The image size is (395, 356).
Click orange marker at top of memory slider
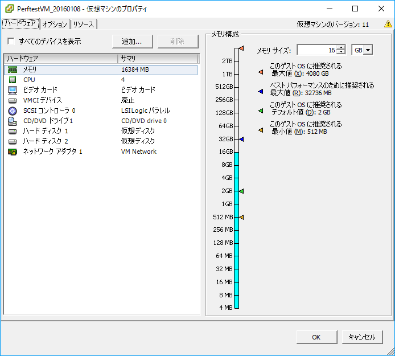[x=241, y=48]
